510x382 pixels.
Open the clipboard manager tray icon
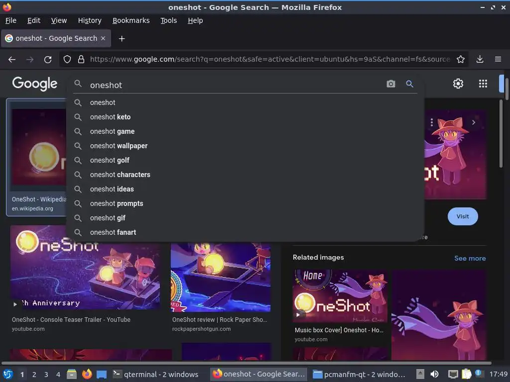(466, 374)
